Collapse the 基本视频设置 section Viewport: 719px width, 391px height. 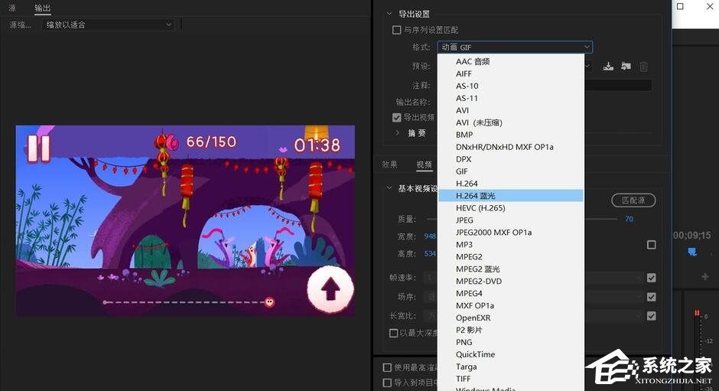(389, 188)
